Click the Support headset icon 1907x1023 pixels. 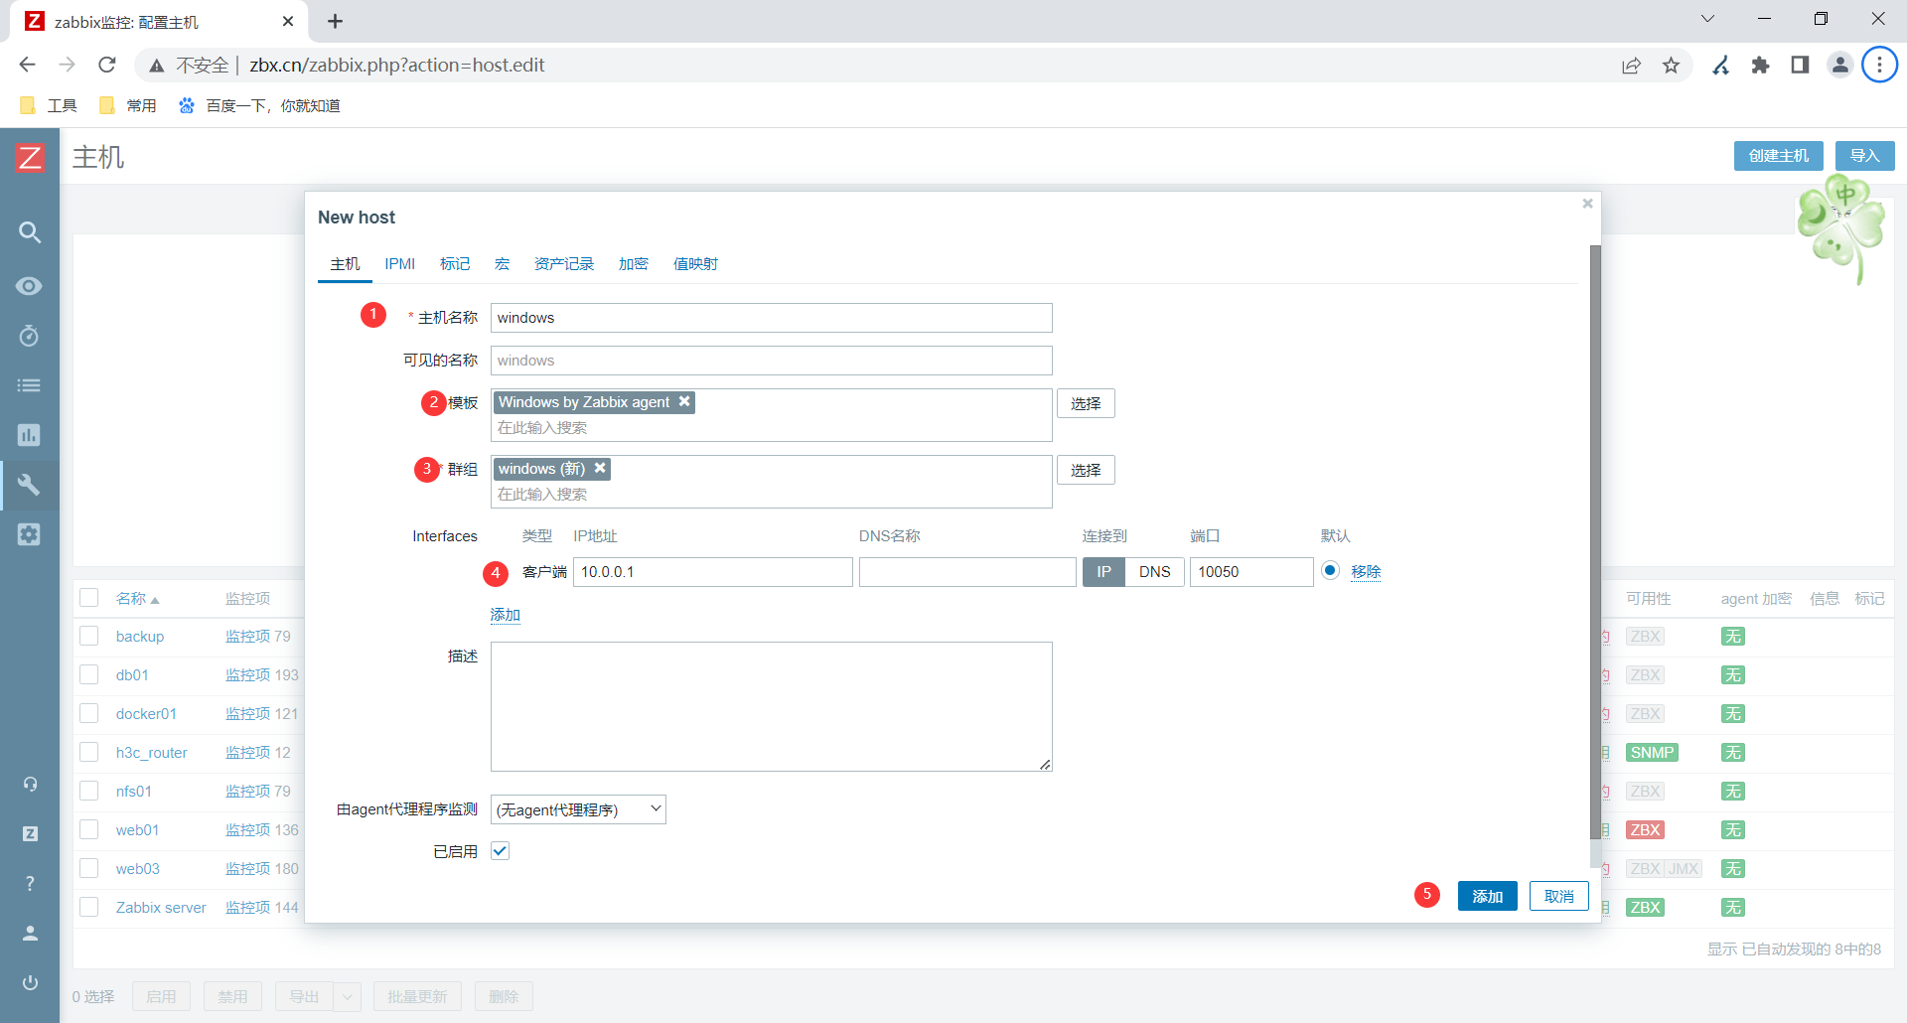pos(30,785)
